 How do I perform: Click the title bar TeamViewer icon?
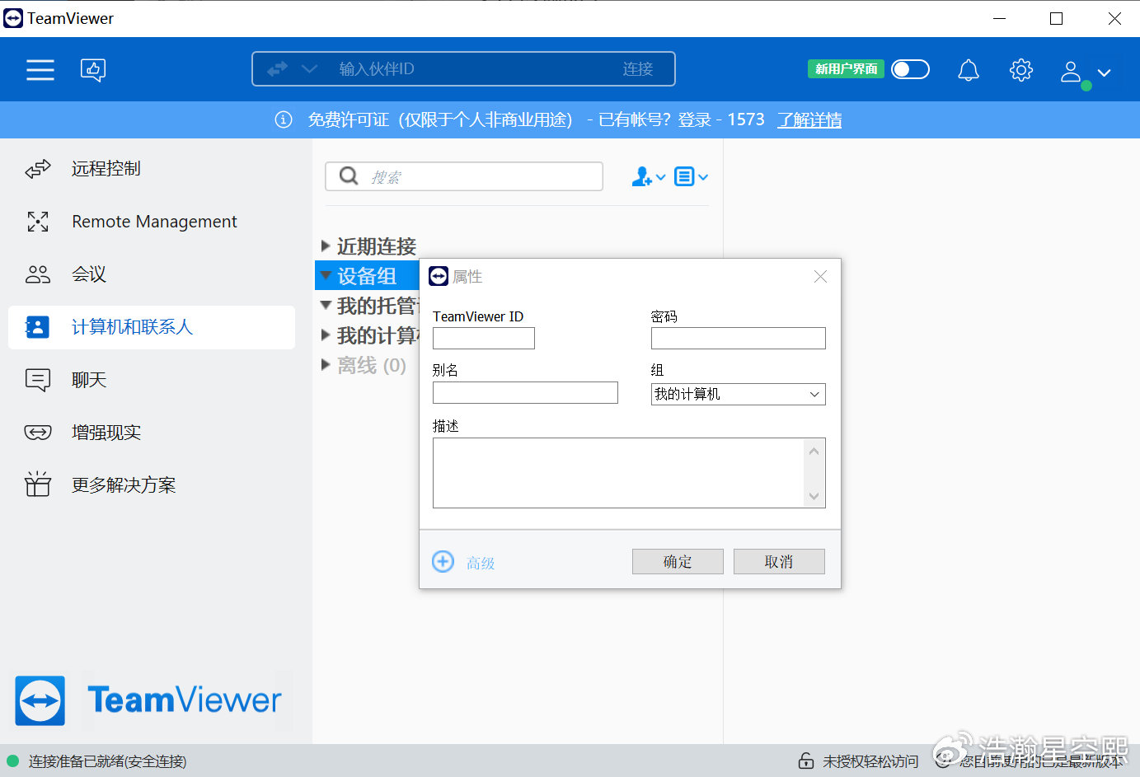[13, 18]
